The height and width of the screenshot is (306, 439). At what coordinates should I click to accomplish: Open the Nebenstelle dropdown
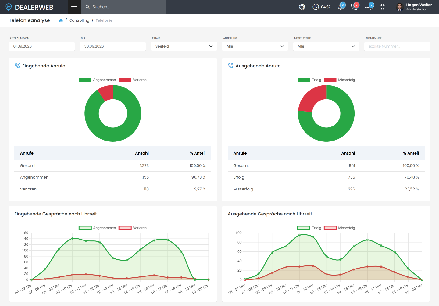coord(326,46)
